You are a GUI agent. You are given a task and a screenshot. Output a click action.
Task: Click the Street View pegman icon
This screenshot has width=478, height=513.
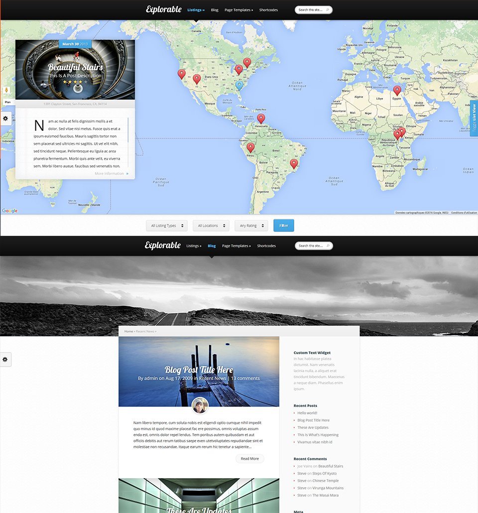(x=6, y=91)
